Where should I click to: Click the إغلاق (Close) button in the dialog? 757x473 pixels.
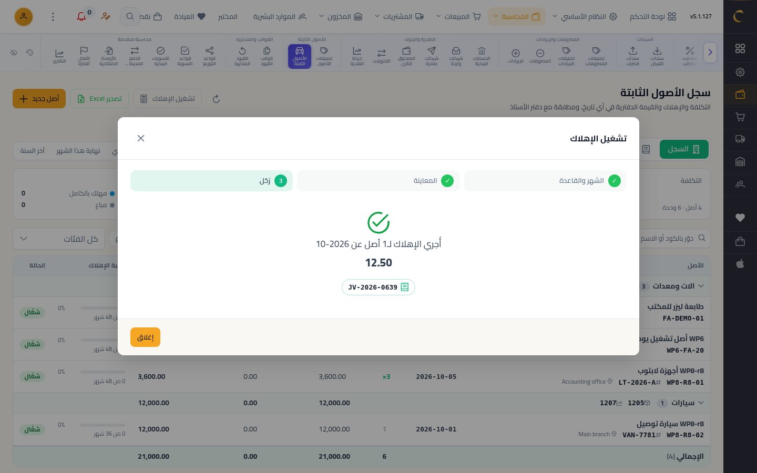coord(145,337)
